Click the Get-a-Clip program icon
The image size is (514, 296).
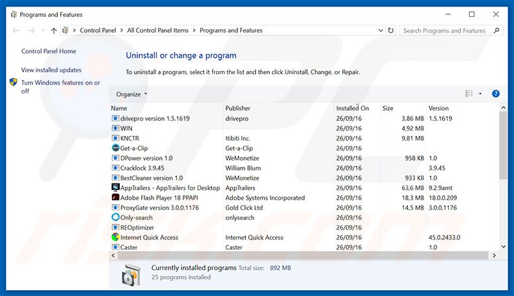[115, 148]
